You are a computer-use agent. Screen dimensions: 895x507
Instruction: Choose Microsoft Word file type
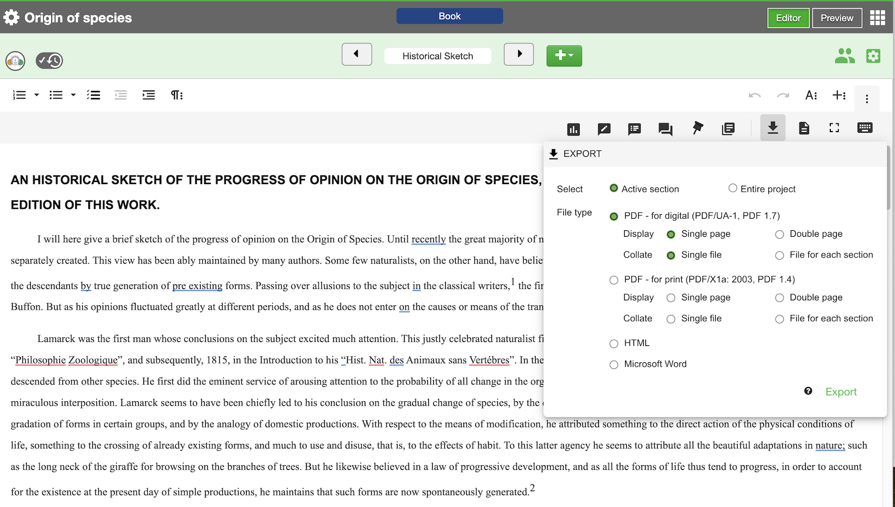[x=614, y=364]
